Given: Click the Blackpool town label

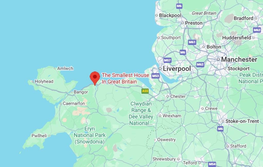Looking at the screenshot, I should [170, 15].
